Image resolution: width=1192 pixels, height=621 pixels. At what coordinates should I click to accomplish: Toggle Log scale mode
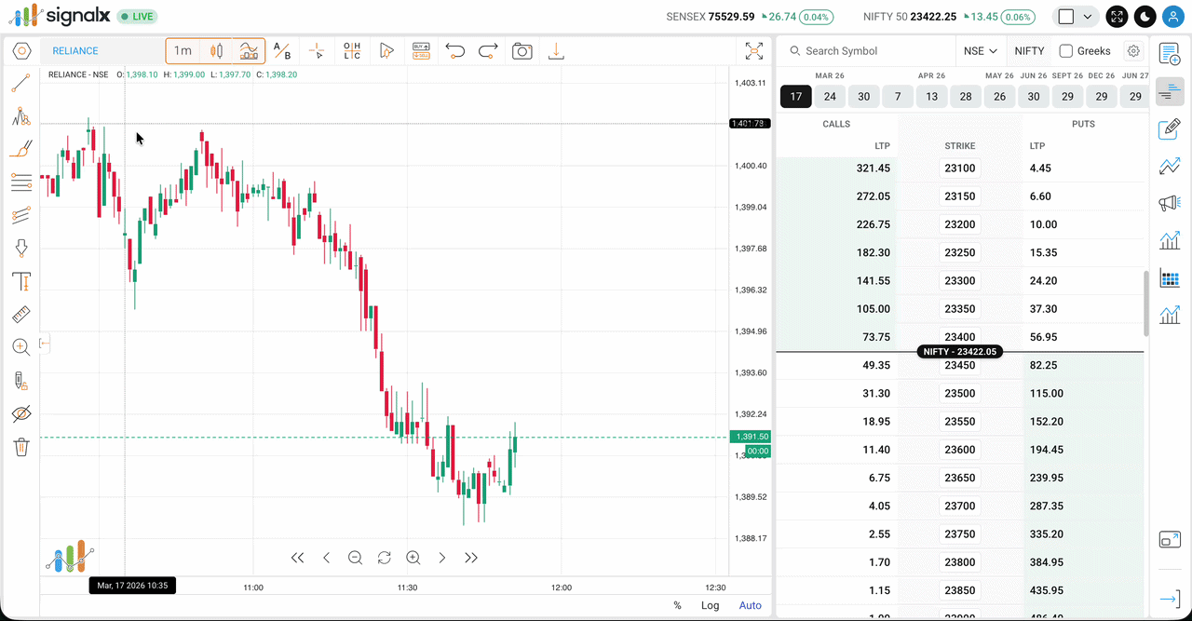(711, 605)
